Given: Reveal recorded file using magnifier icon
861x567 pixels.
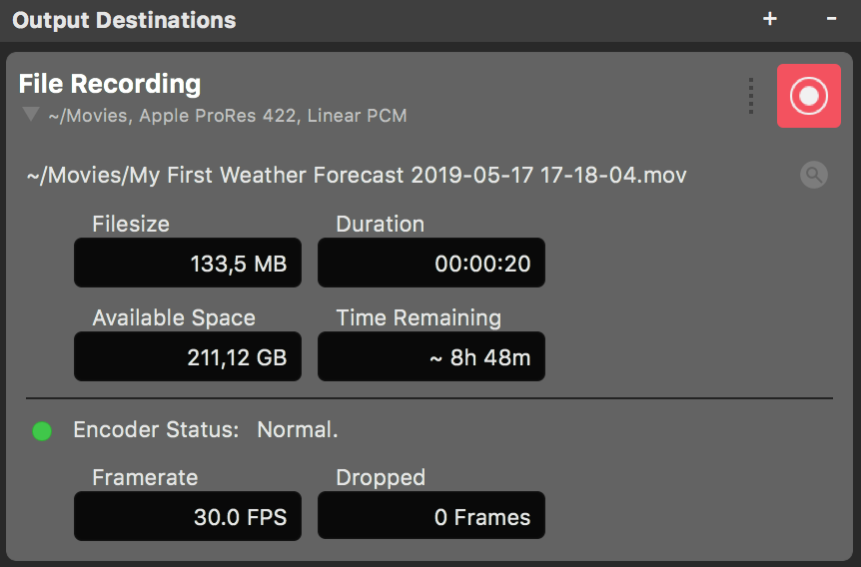Looking at the screenshot, I should pos(814,175).
